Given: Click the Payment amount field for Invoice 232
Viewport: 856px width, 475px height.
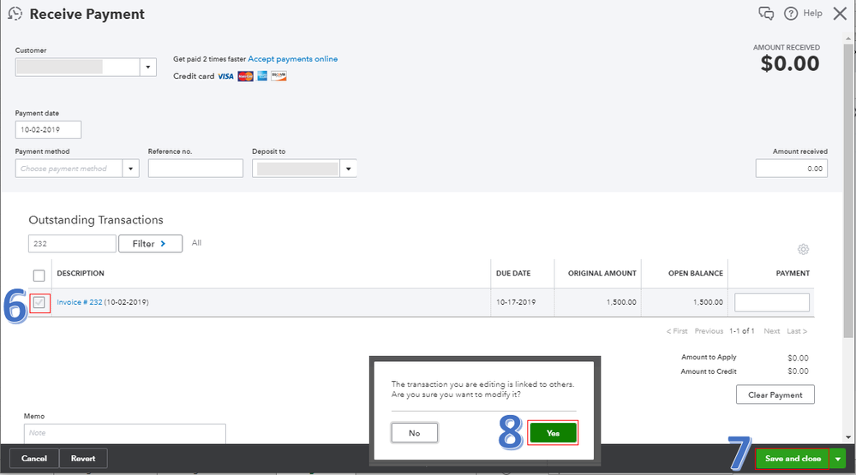Looking at the screenshot, I should tap(772, 302).
